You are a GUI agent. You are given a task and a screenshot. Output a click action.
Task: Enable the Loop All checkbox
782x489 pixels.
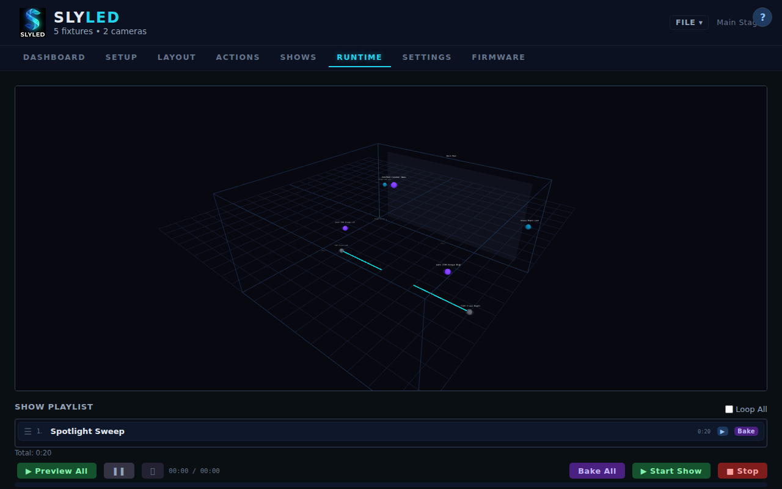click(x=729, y=410)
